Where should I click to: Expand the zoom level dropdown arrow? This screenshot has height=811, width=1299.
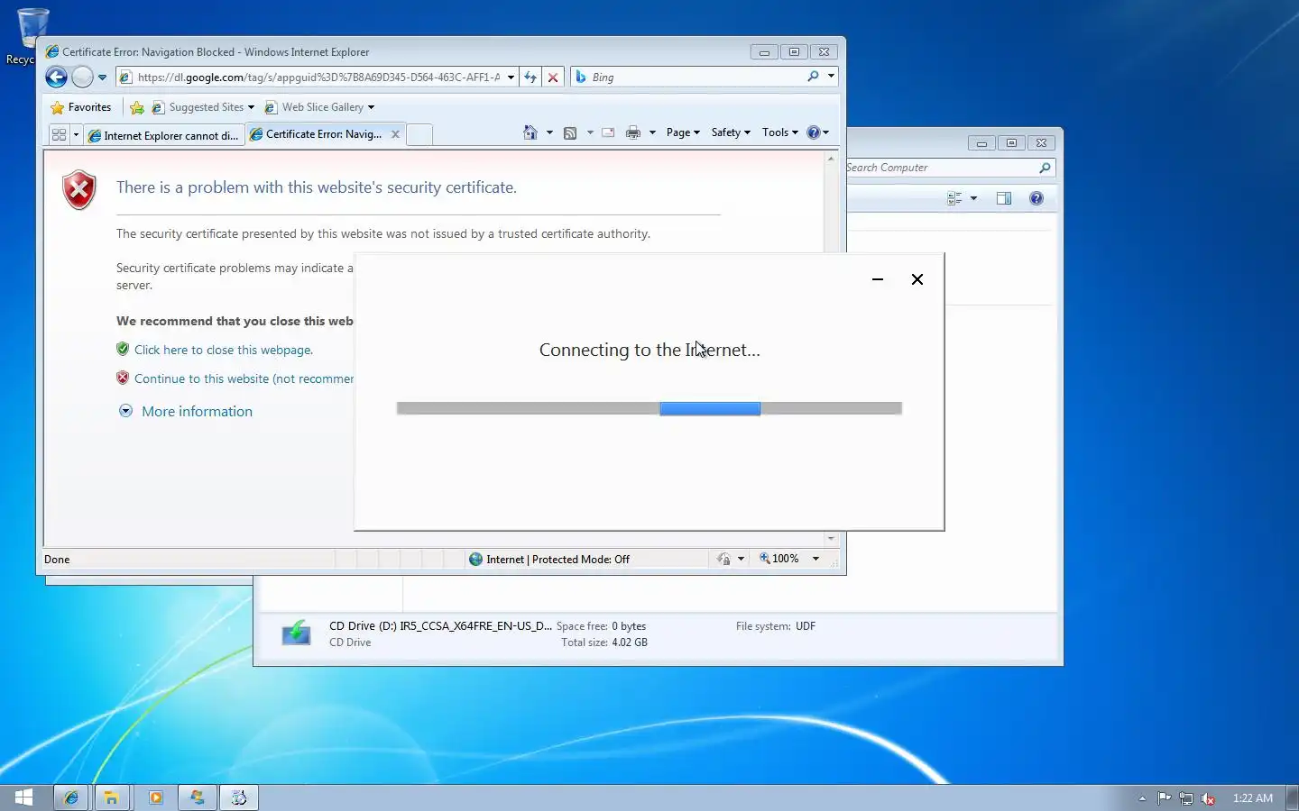[x=815, y=559]
